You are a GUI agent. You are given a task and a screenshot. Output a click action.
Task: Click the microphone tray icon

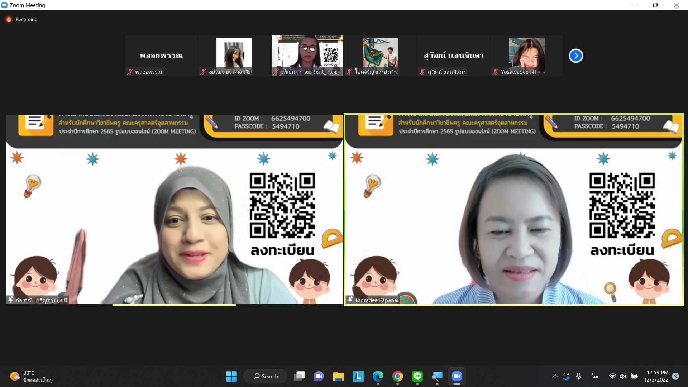[579, 376]
